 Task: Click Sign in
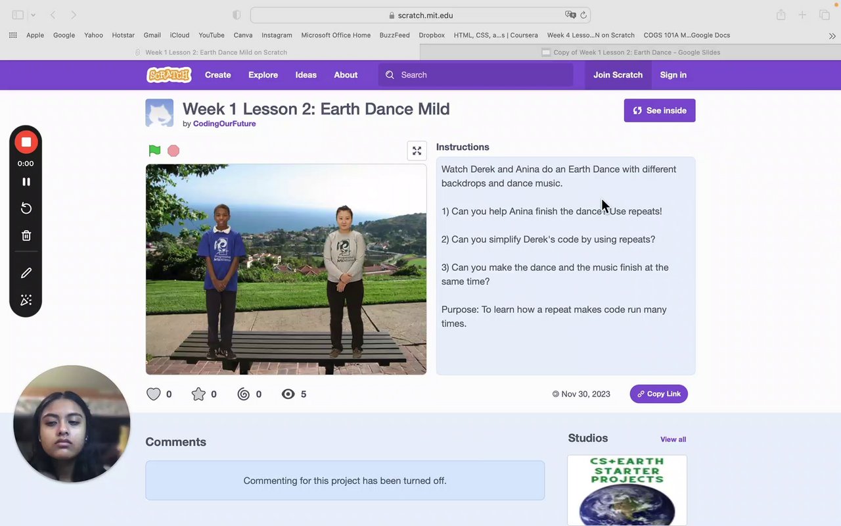(x=673, y=75)
